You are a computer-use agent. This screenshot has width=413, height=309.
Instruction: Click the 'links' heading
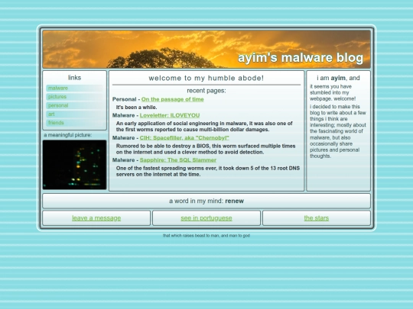click(74, 78)
